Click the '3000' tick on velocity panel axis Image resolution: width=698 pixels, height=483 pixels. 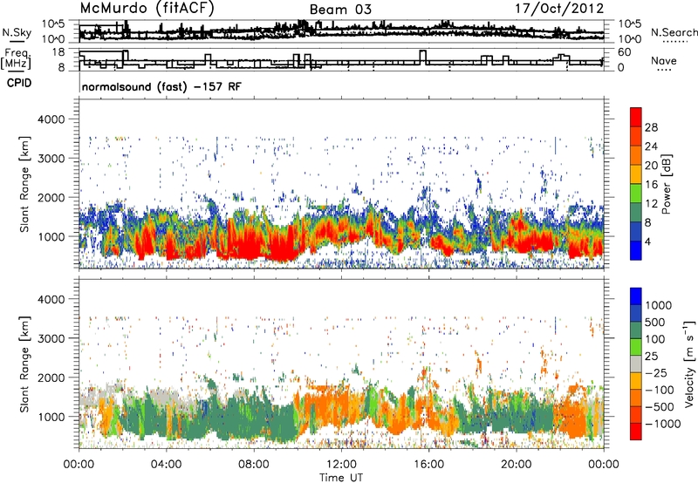51,338
